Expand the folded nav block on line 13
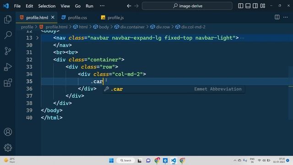Viewport: 293px width, 165px height. 38,38
